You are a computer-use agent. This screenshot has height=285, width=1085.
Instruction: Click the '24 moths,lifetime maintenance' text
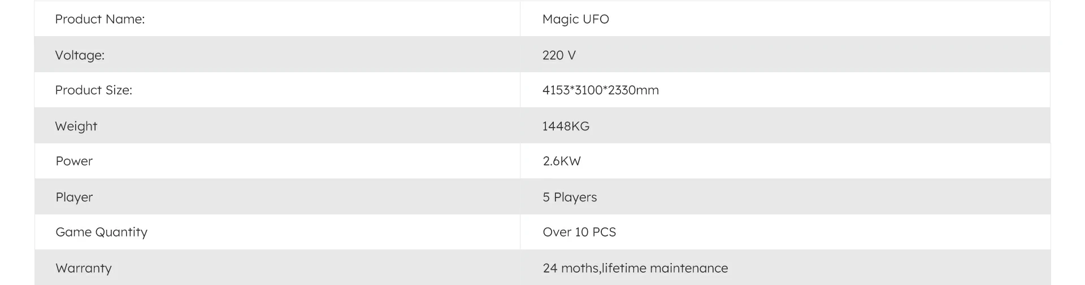coord(635,269)
